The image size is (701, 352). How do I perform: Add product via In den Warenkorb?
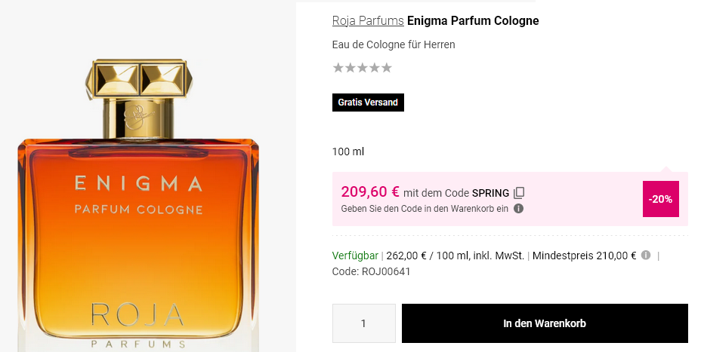pos(545,323)
